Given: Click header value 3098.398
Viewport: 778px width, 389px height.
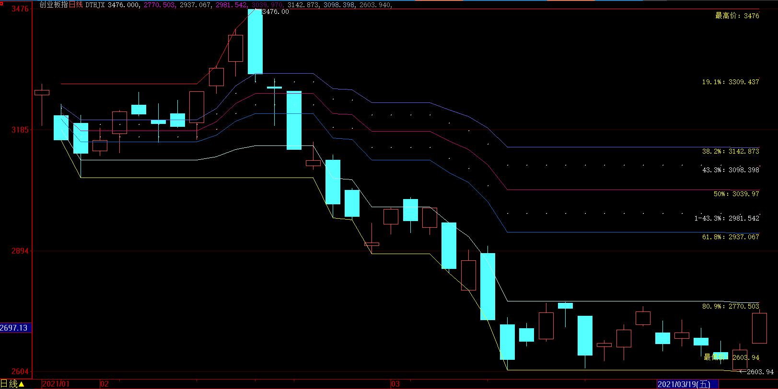Looking at the screenshot, I should [x=339, y=5].
